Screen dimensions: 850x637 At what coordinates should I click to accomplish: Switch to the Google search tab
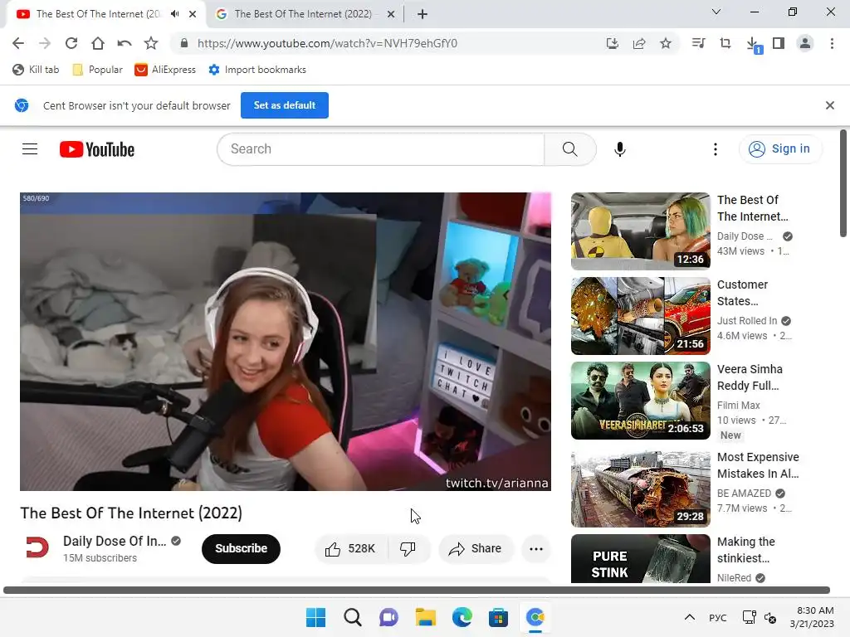[305, 14]
